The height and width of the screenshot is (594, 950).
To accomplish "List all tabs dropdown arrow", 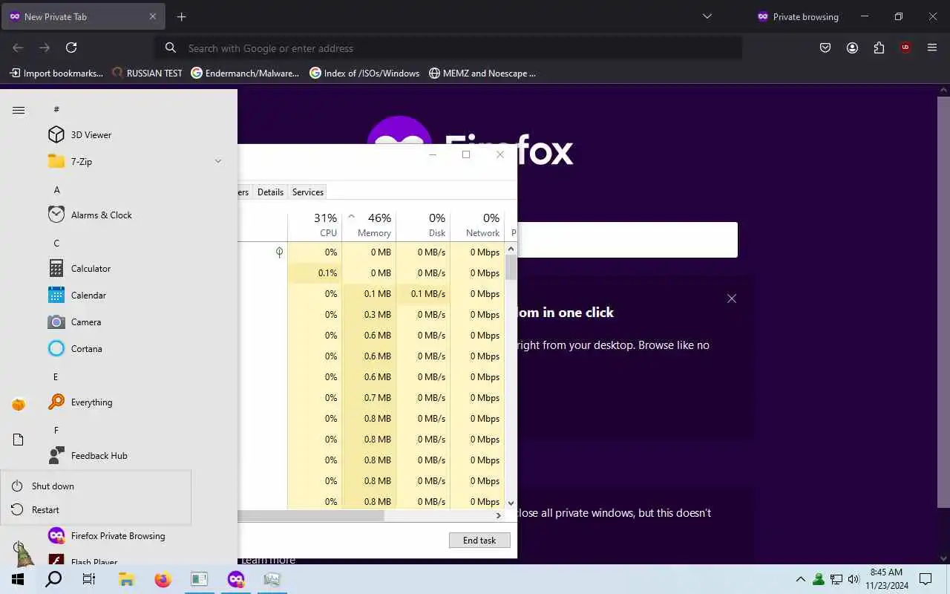I will (x=707, y=16).
